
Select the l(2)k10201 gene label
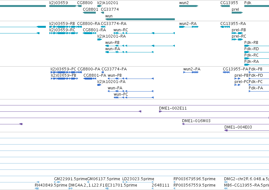tap(108, 3)
